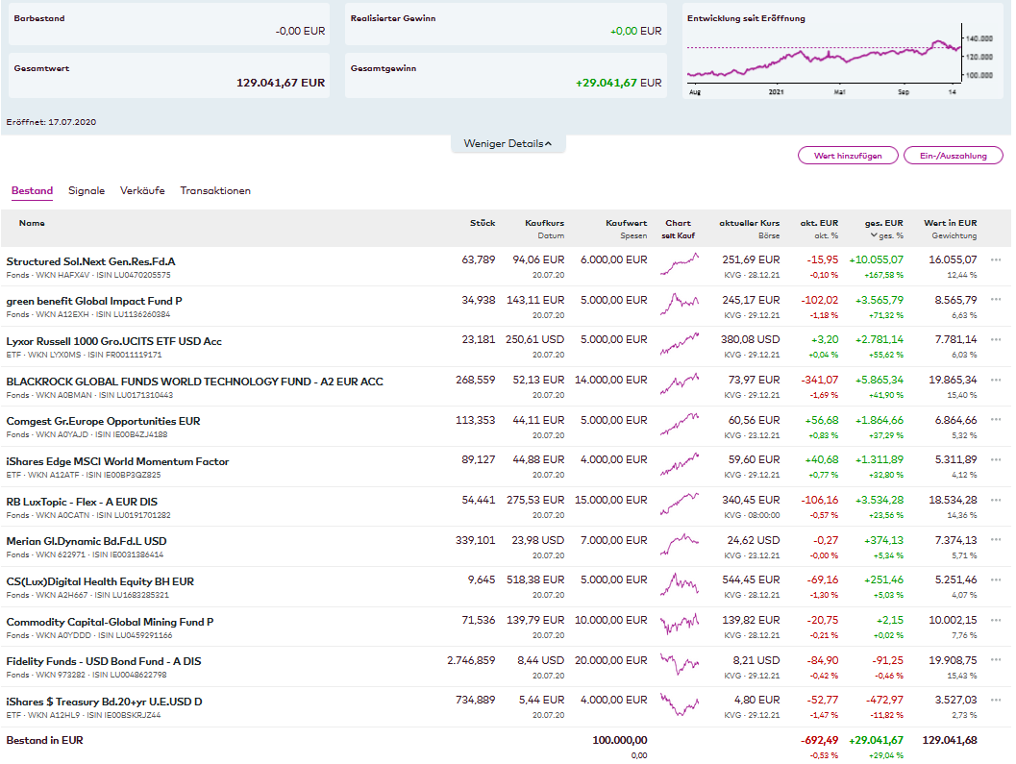
Task: Click the Entwicklung seit Eröffnung performance chart
Action: click(824, 60)
